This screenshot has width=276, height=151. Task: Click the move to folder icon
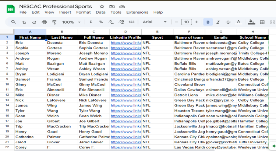(x=112, y=7)
